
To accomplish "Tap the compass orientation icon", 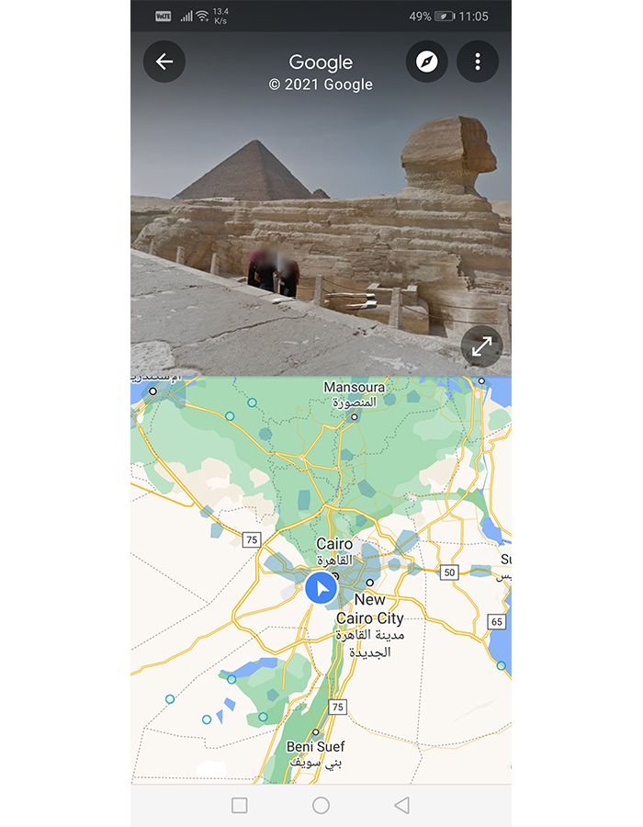I will point(426,62).
